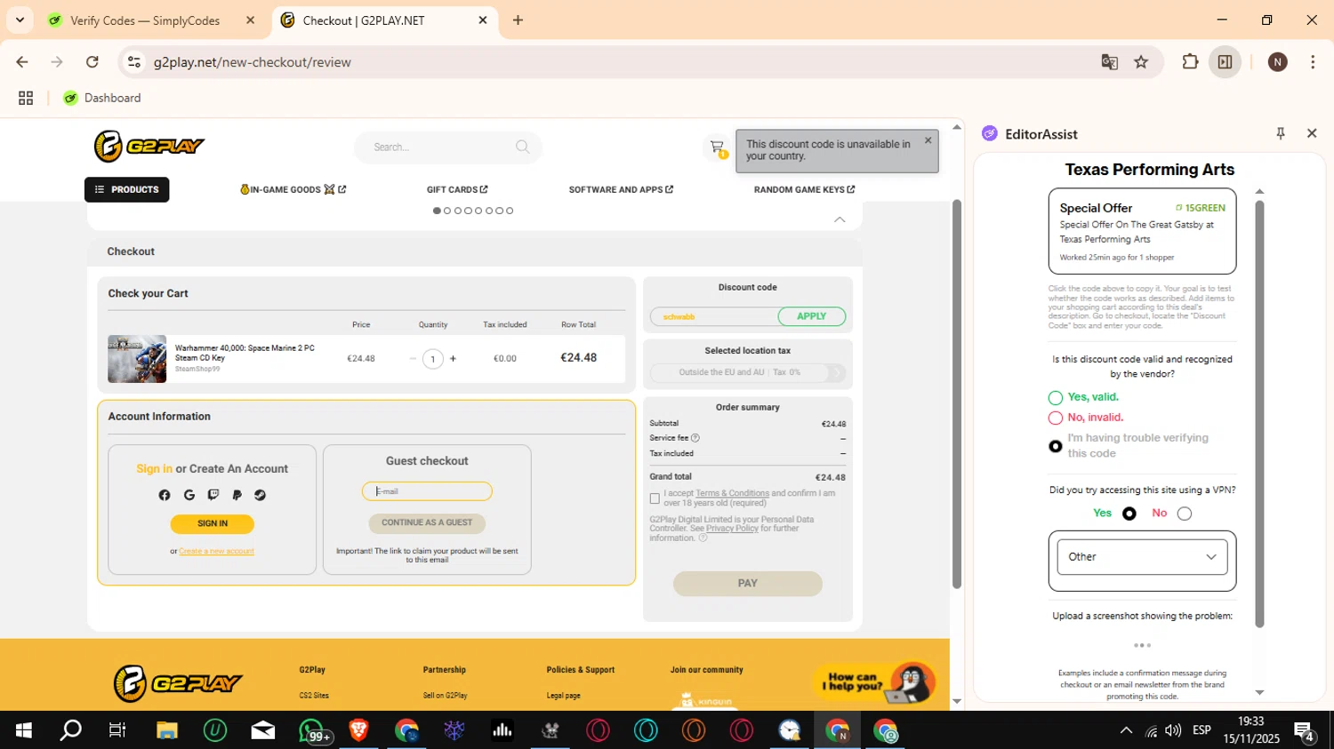Open the tab search dropdown

tap(20, 20)
